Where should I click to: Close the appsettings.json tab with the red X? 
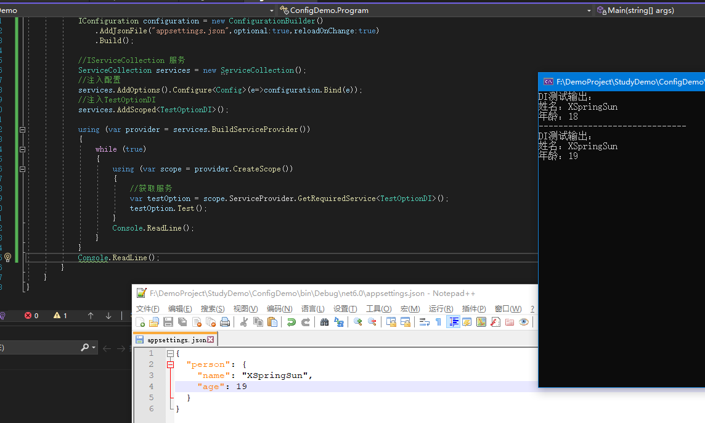point(211,340)
